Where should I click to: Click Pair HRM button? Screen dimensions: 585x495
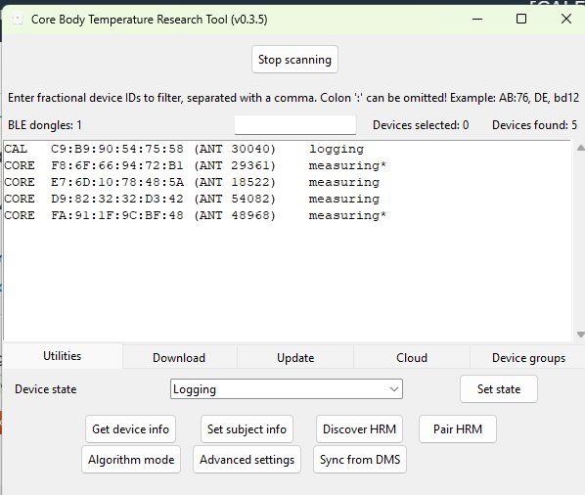(x=458, y=429)
